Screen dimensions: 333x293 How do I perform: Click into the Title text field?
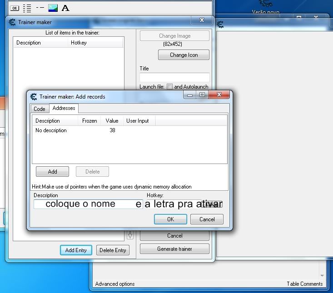pyautogui.click(x=174, y=77)
